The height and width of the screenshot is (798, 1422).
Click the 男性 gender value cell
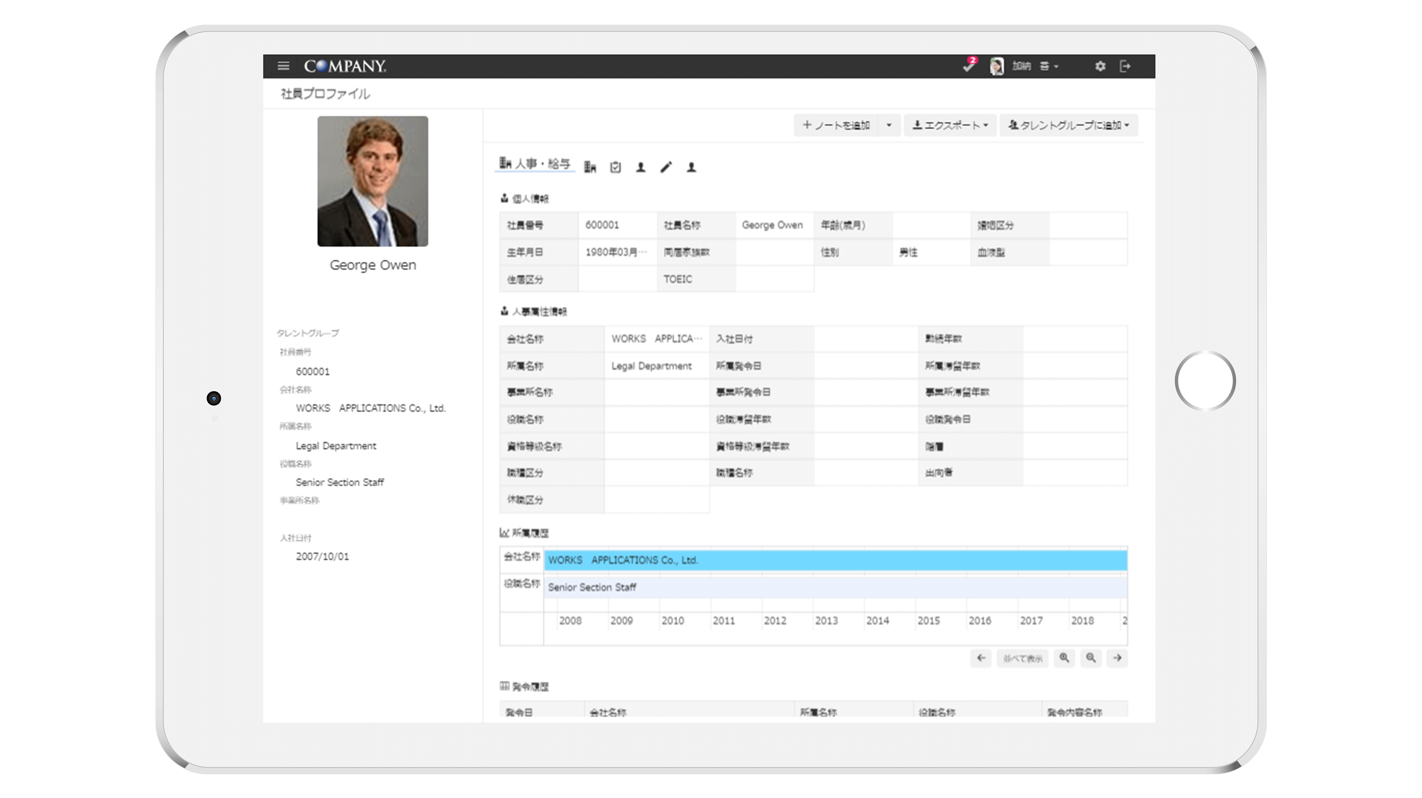(x=931, y=252)
